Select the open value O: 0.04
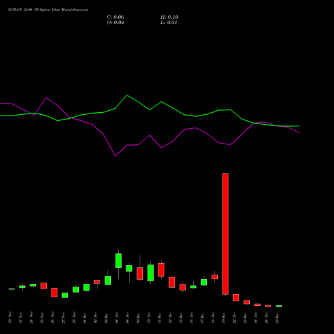This screenshot has height=334, width=334. 116,23
